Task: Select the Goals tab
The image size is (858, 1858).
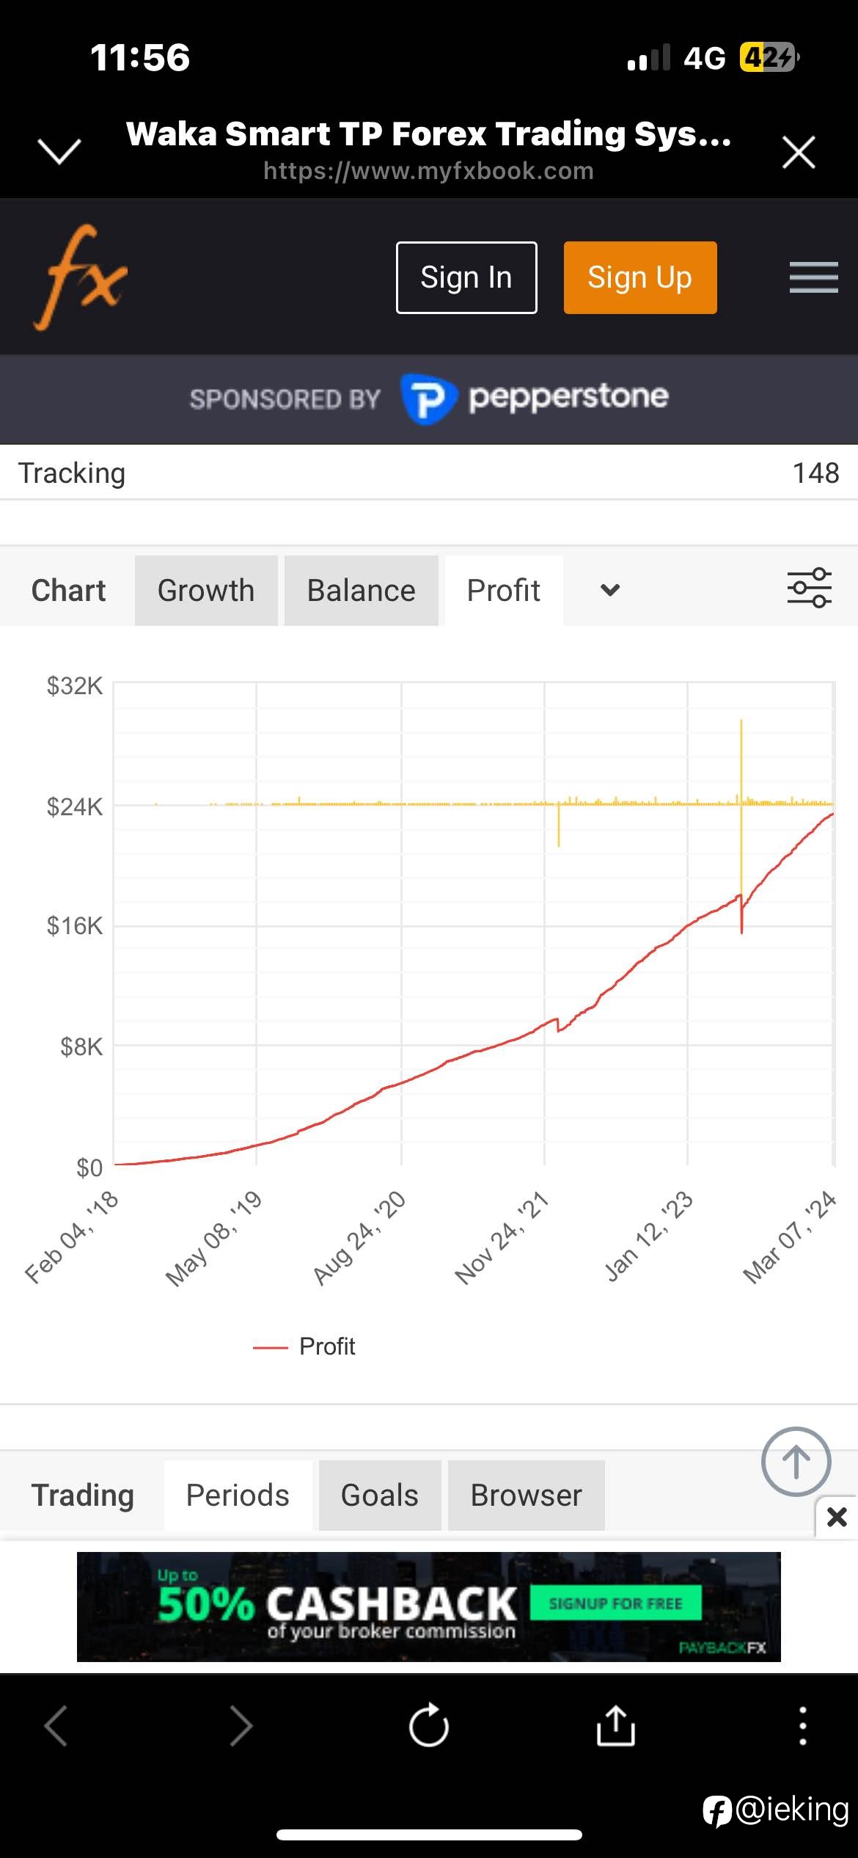Action: coord(380,1495)
